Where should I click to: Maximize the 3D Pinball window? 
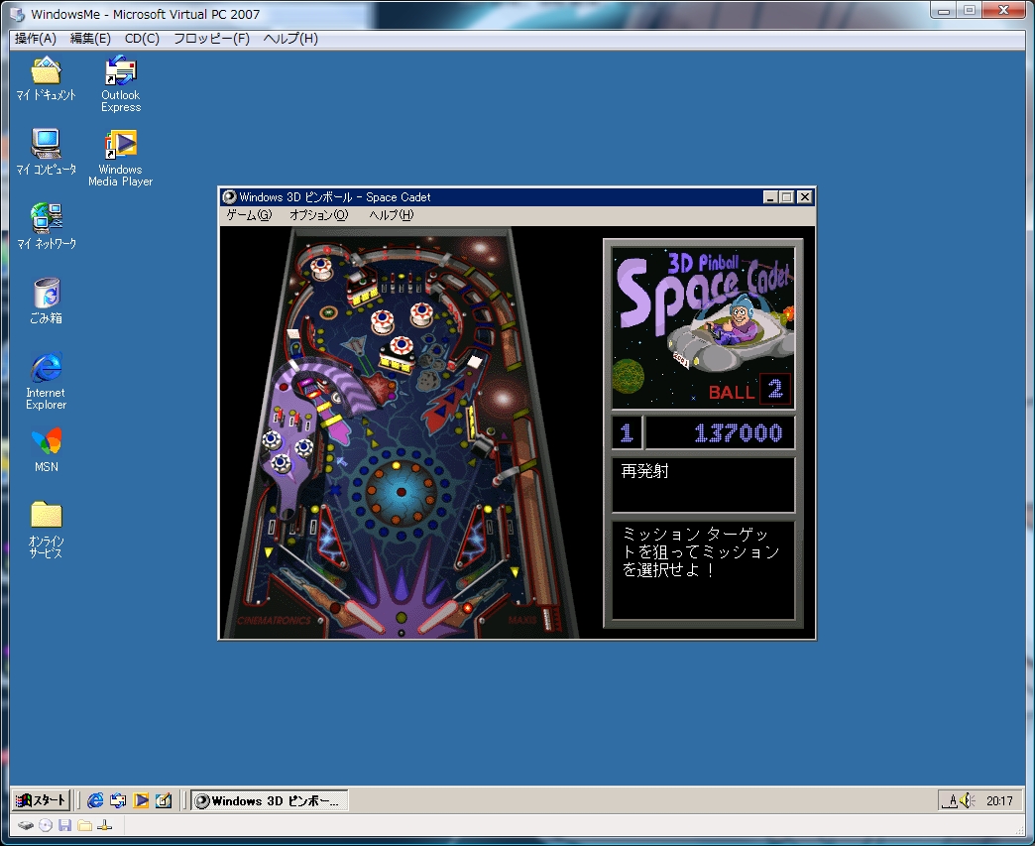[786, 196]
